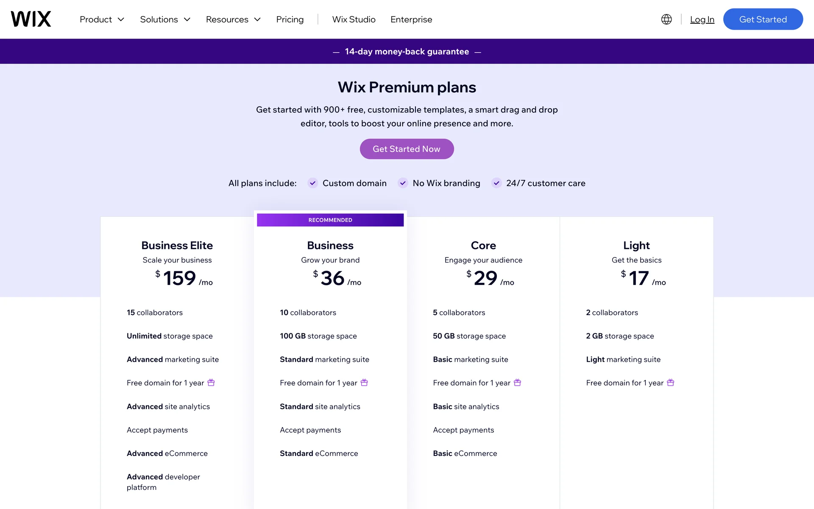Open Wix Studio from the navigation
The width and height of the screenshot is (814, 509).
(x=354, y=20)
